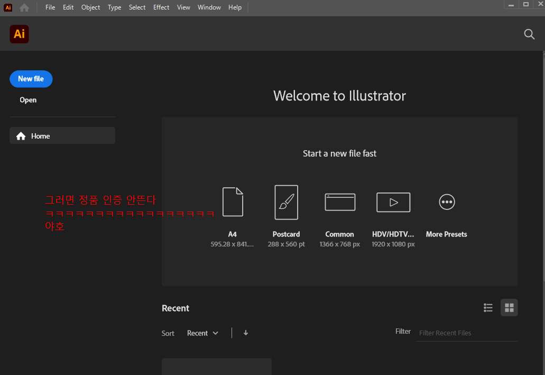Switch recent files to grid view
This screenshot has height=375, width=545.
(509, 307)
